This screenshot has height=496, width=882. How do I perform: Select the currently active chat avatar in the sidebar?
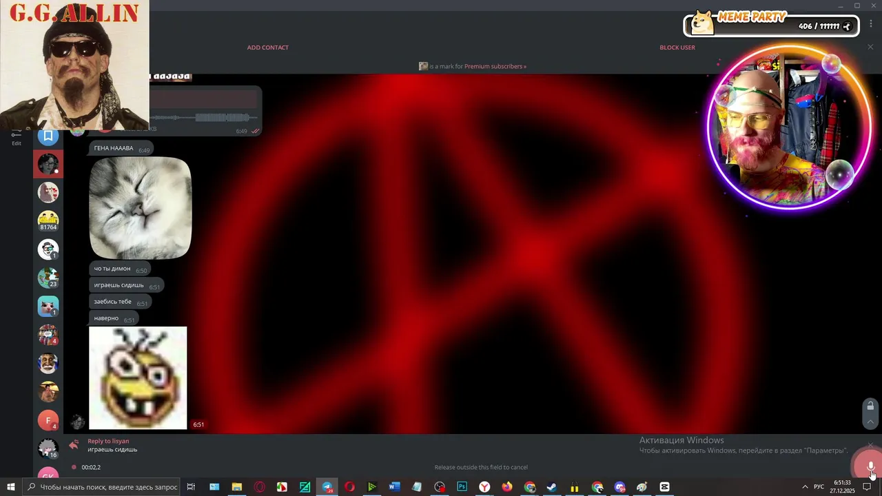48,164
